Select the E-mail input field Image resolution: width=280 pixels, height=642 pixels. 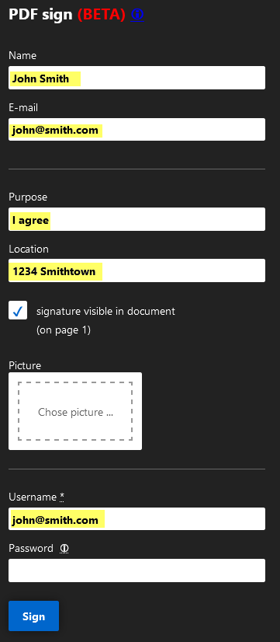[x=137, y=129]
